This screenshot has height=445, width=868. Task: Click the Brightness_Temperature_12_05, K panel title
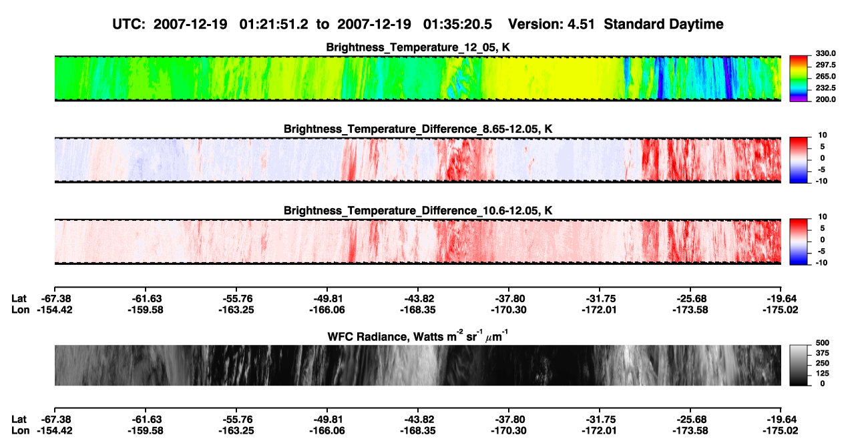417,47
